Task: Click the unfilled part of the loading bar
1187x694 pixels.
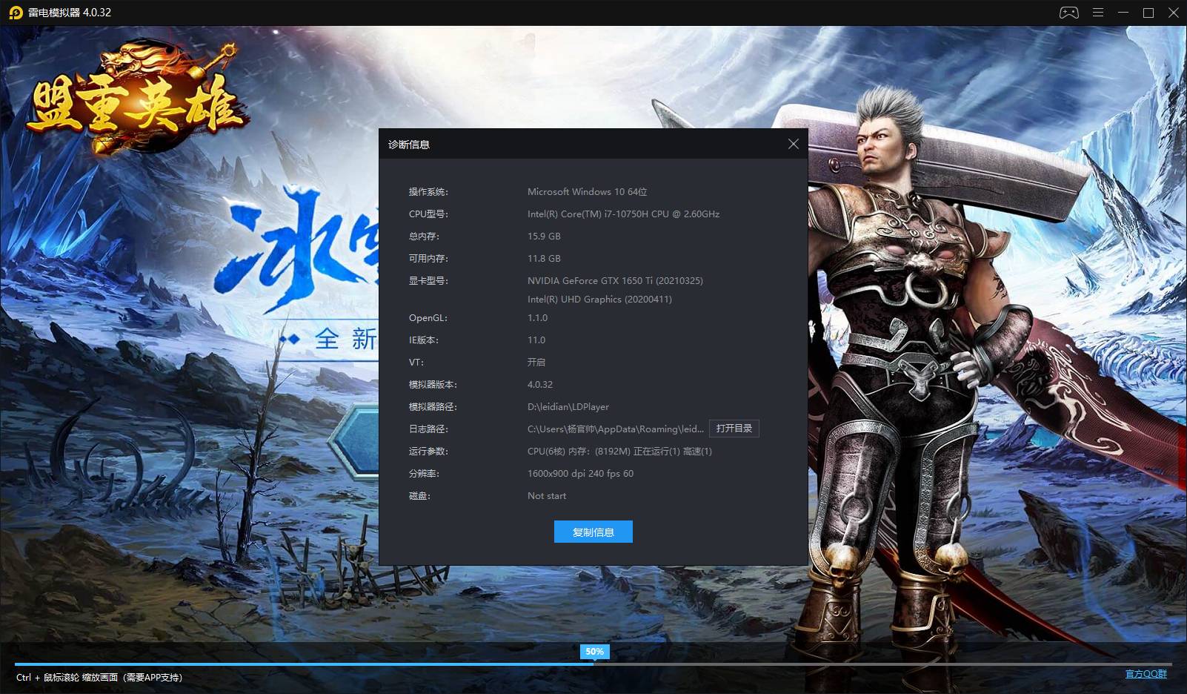Action: click(x=882, y=664)
